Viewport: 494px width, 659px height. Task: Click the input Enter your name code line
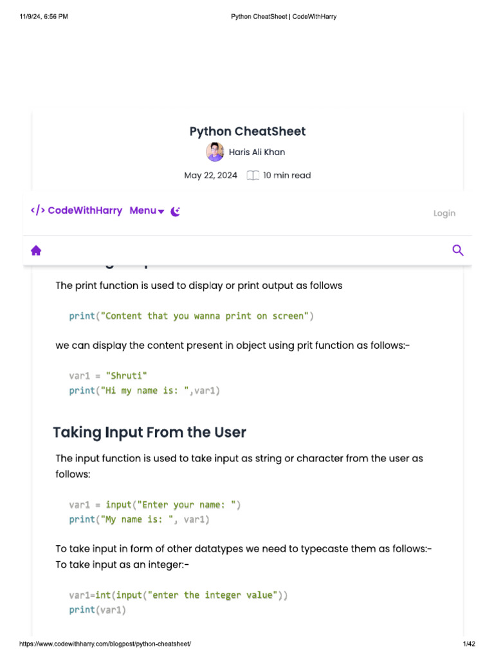pos(155,505)
